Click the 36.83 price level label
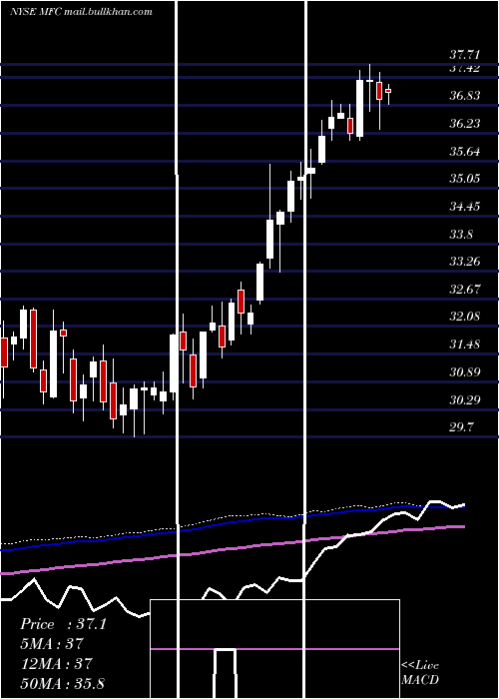Image resolution: width=499 pixels, height=699 pixels. point(465,96)
